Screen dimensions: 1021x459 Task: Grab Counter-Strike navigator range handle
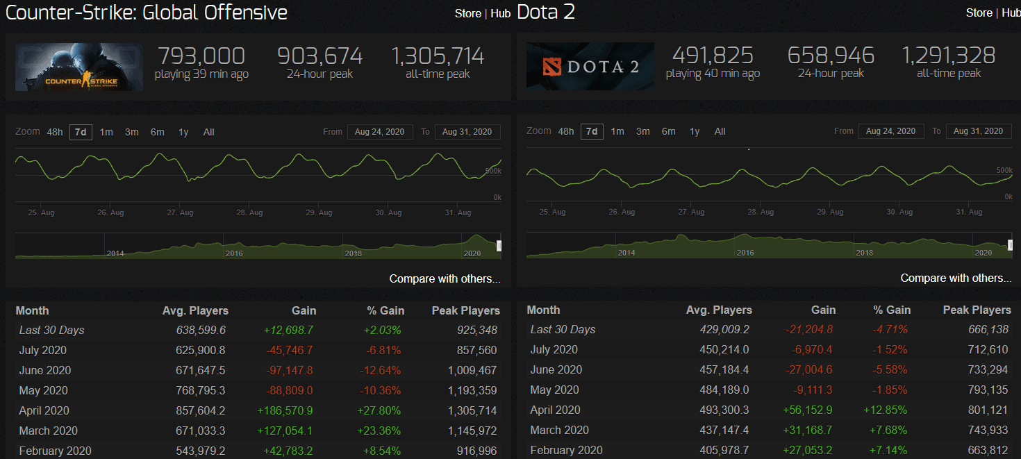coord(499,246)
